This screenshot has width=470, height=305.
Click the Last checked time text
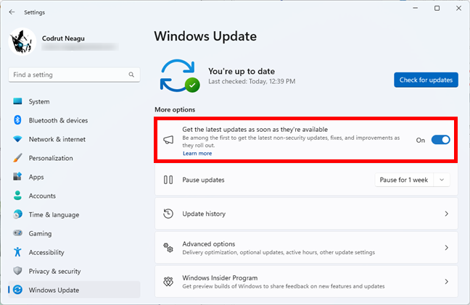[252, 81]
